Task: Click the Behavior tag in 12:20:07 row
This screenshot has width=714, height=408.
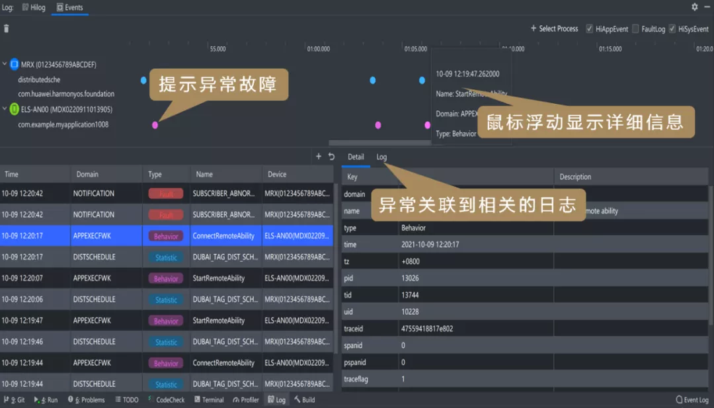Action: [166, 278]
